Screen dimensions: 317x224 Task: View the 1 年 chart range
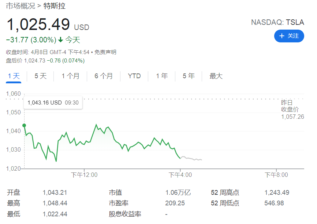click(x=162, y=76)
